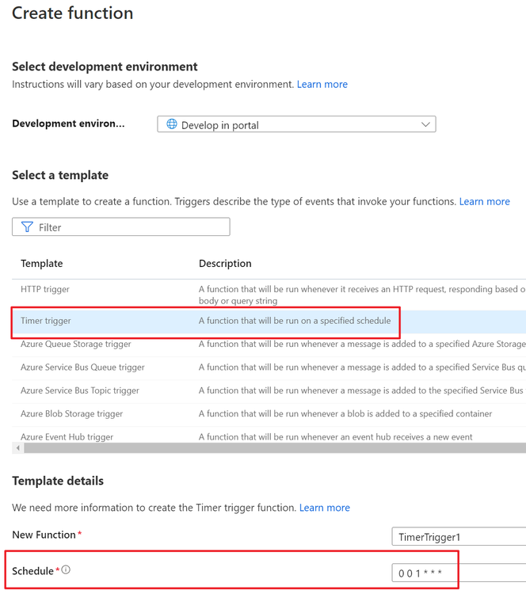This screenshot has width=526, height=594.
Task: Click the filter funnel icon
Action: 27,227
